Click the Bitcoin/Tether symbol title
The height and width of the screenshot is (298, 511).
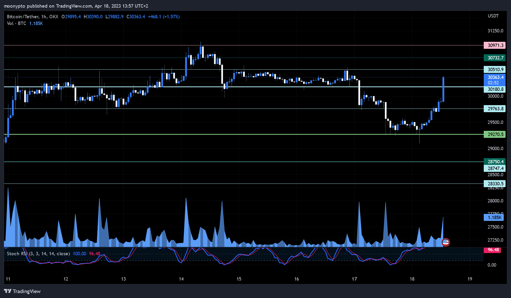(32, 17)
